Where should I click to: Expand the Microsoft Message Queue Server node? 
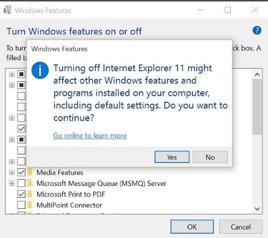(x=11, y=183)
